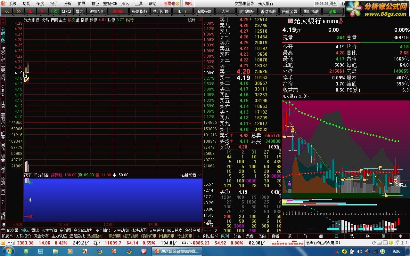Open the 国际指数 view

311,11
